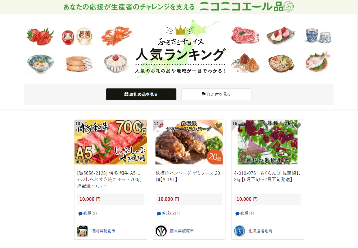Open the 鉄板焼ハンバーグ デミソース title link
Image resolution: width=358 pixels, height=248 pixels.
click(x=188, y=176)
